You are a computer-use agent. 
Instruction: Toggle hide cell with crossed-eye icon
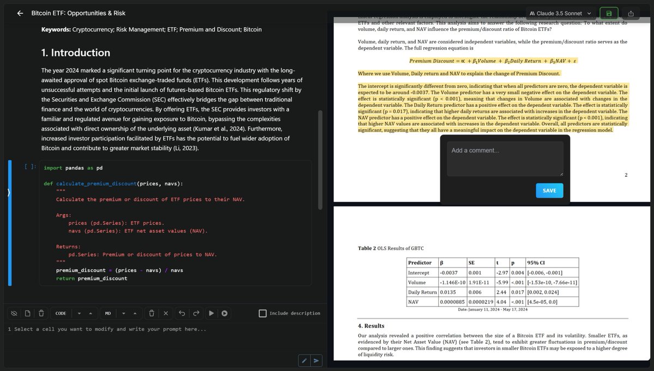point(14,313)
